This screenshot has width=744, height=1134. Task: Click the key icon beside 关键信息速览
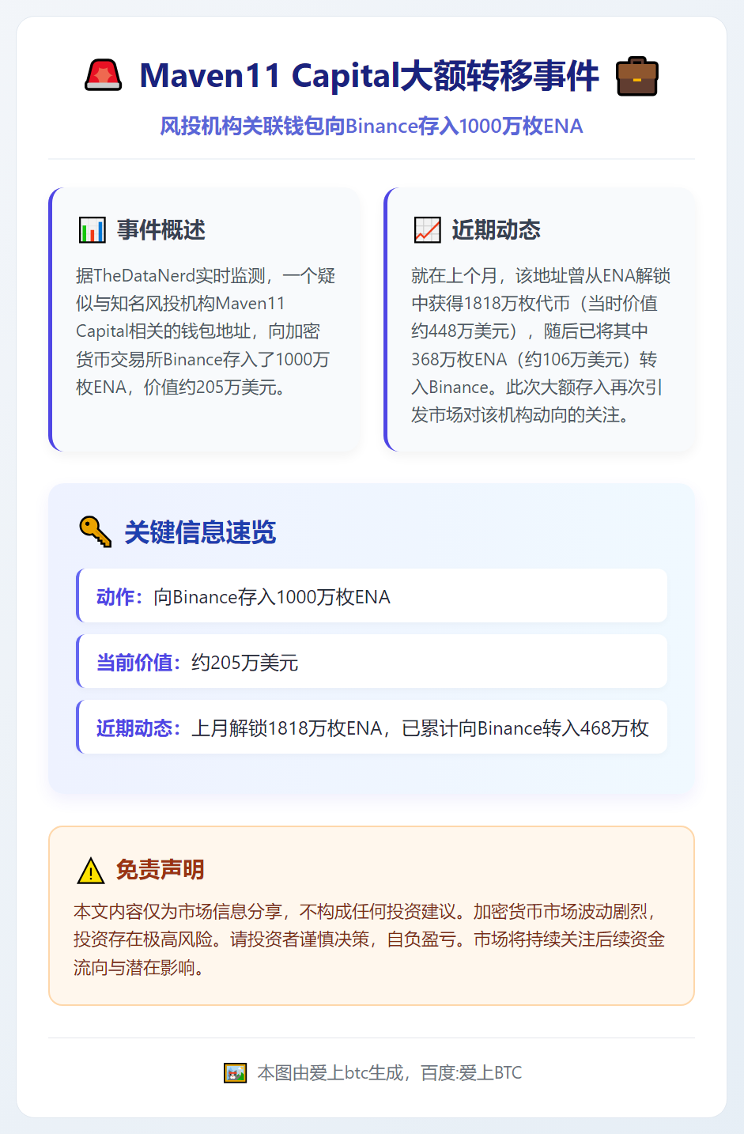(96, 531)
